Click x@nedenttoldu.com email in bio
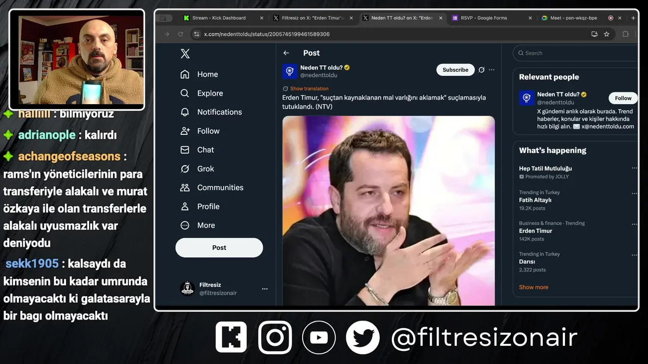Screen dimensions: 648x364 607,126
